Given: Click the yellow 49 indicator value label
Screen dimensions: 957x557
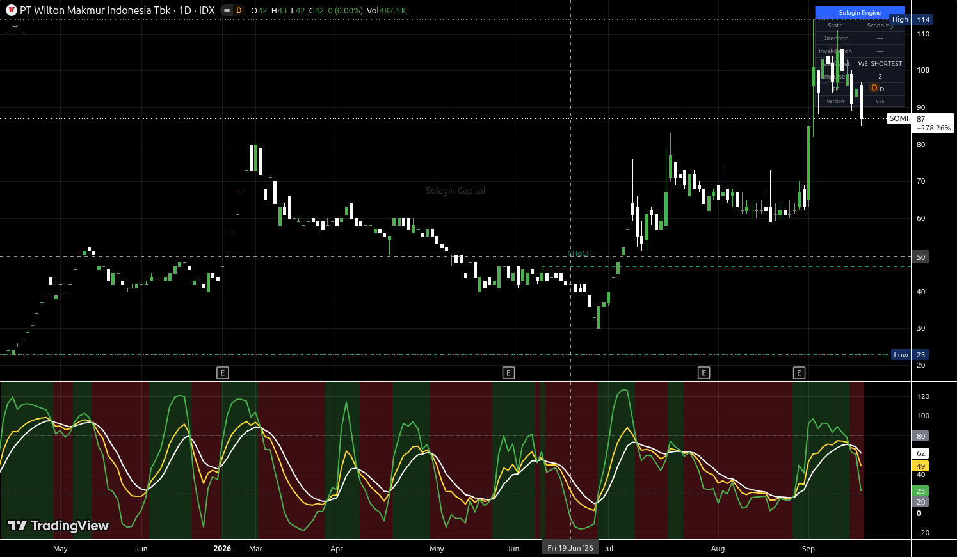Looking at the screenshot, I should pyautogui.click(x=921, y=466).
